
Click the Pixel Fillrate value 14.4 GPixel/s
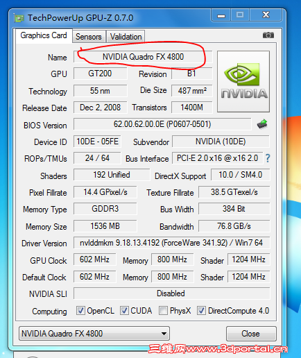pos(105,192)
